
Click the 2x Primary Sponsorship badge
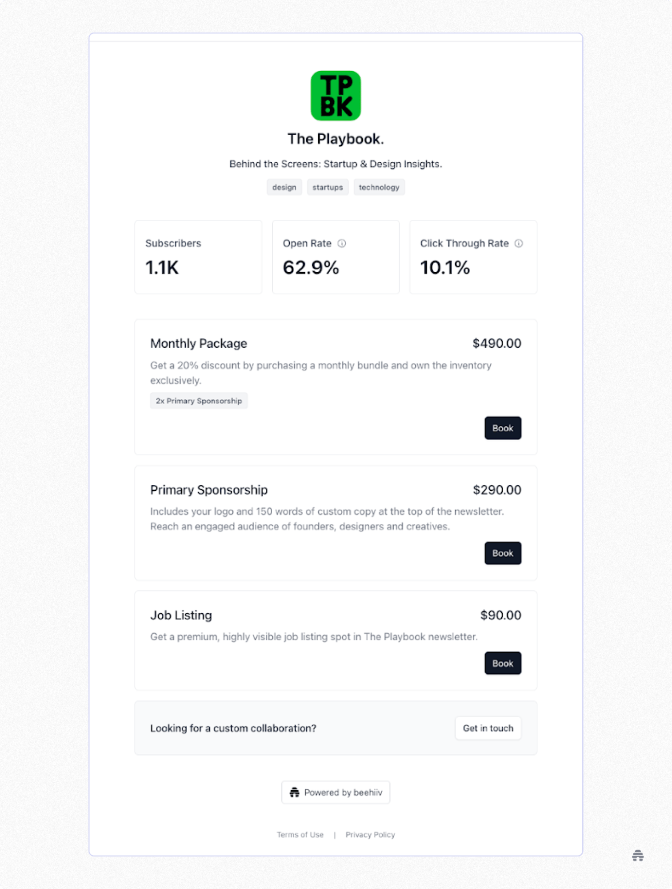coord(199,401)
